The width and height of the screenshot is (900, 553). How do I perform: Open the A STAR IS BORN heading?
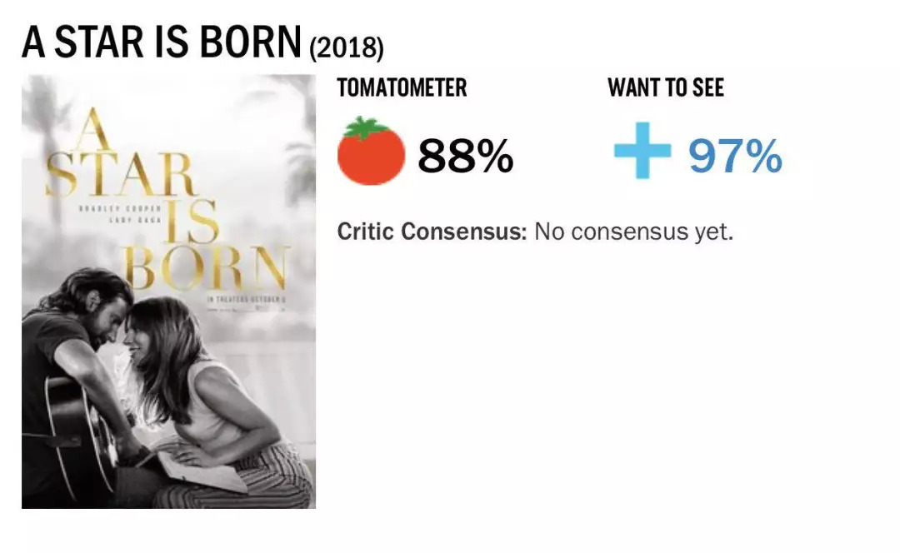tap(162, 43)
